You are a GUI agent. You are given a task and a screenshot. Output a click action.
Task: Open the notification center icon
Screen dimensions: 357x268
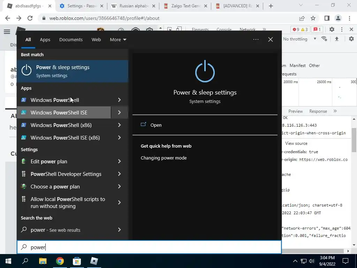coord(345,261)
